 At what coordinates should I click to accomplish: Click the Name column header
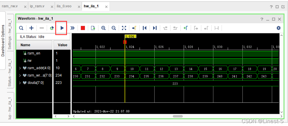click(x=34, y=45)
